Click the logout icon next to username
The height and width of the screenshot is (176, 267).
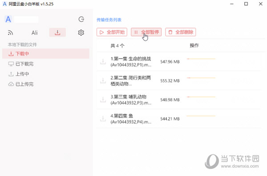coord(81,19)
